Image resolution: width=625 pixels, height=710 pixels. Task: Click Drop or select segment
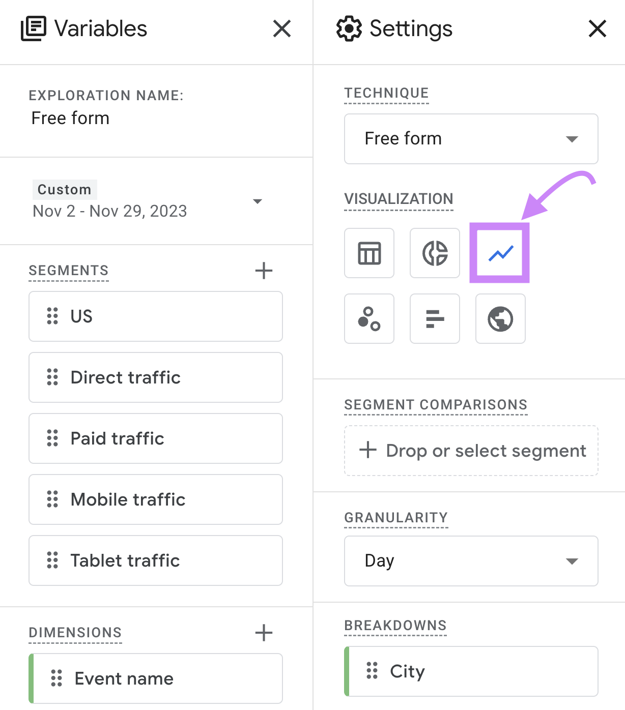[470, 451]
